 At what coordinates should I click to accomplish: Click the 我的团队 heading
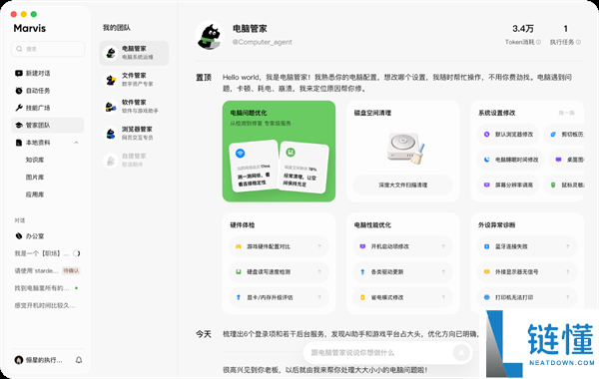117,28
